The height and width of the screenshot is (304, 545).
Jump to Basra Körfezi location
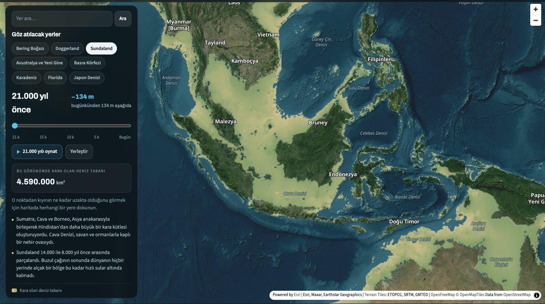click(87, 63)
